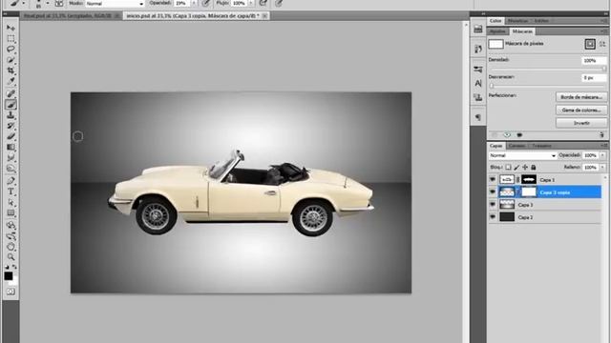Click the foreground color swatch

pos(9,275)
